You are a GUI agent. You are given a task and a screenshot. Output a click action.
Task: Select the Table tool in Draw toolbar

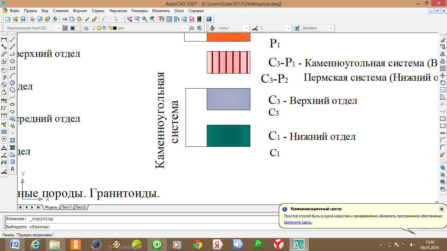[12, 162]
